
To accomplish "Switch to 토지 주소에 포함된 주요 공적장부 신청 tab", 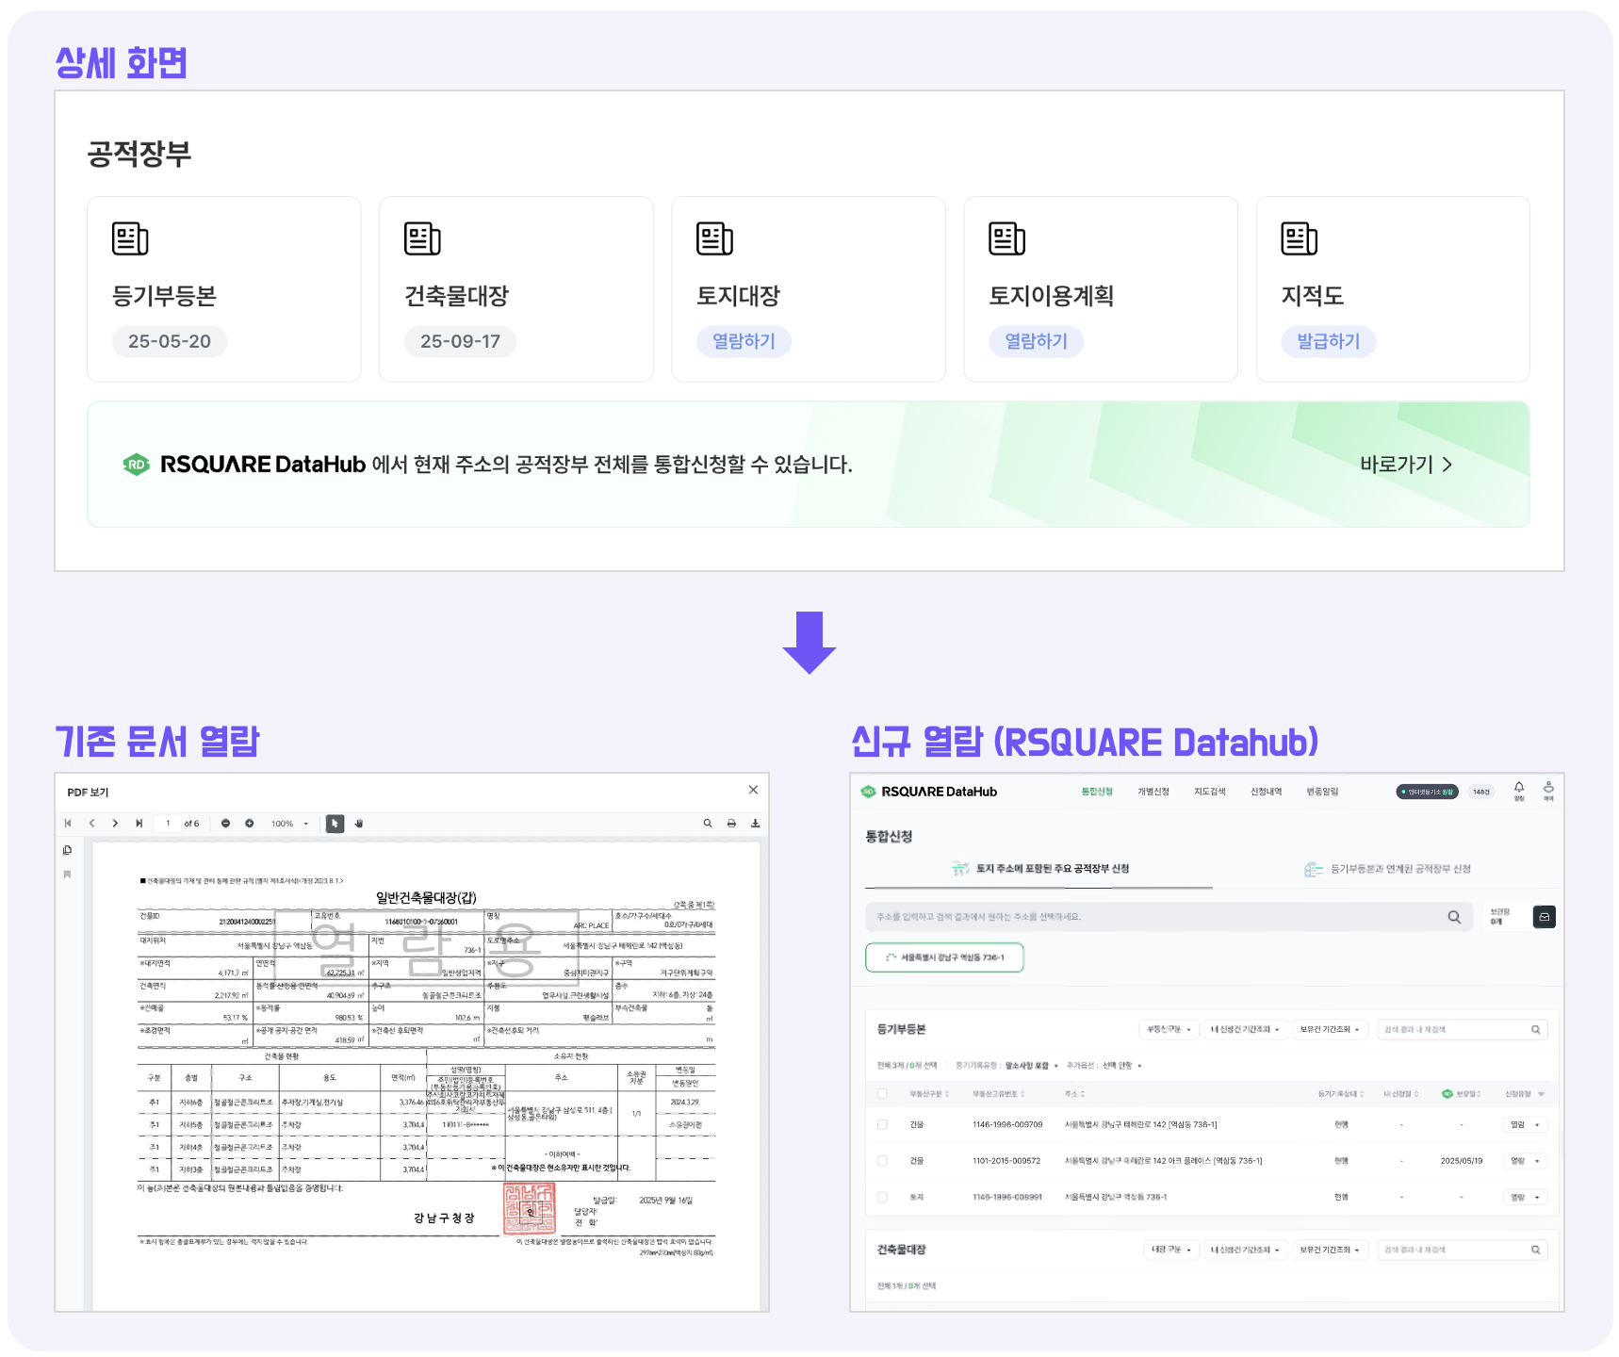I will [1039, 869].
